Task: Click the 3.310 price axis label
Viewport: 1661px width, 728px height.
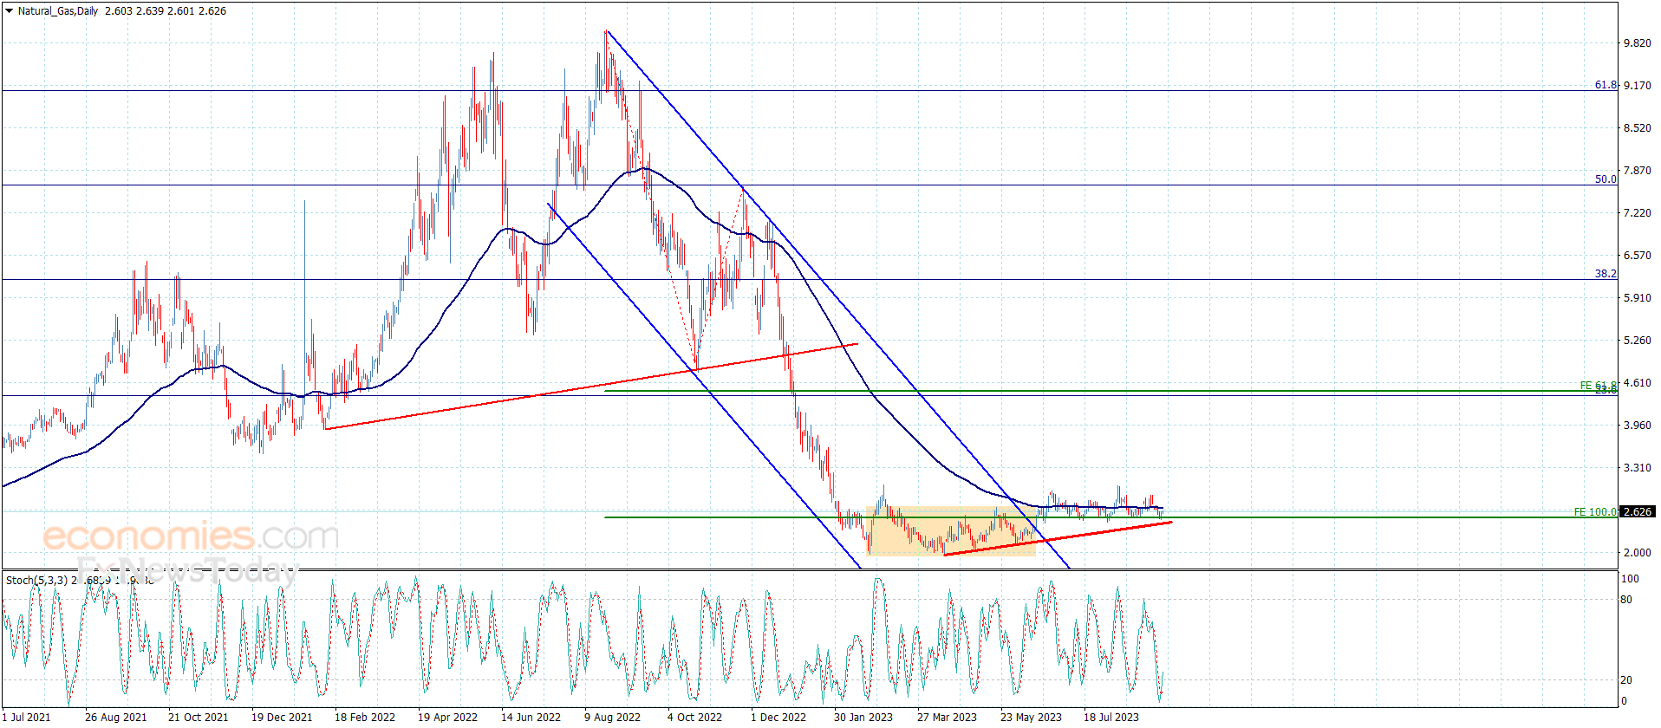Action: [x=1638, y=468]
